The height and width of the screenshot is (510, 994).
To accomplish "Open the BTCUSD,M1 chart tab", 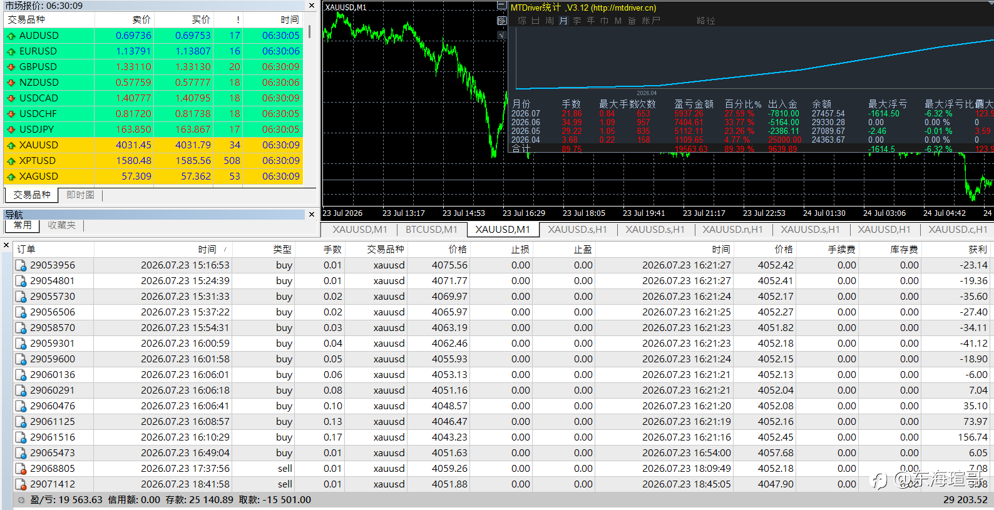I will (x=431, y=230).
